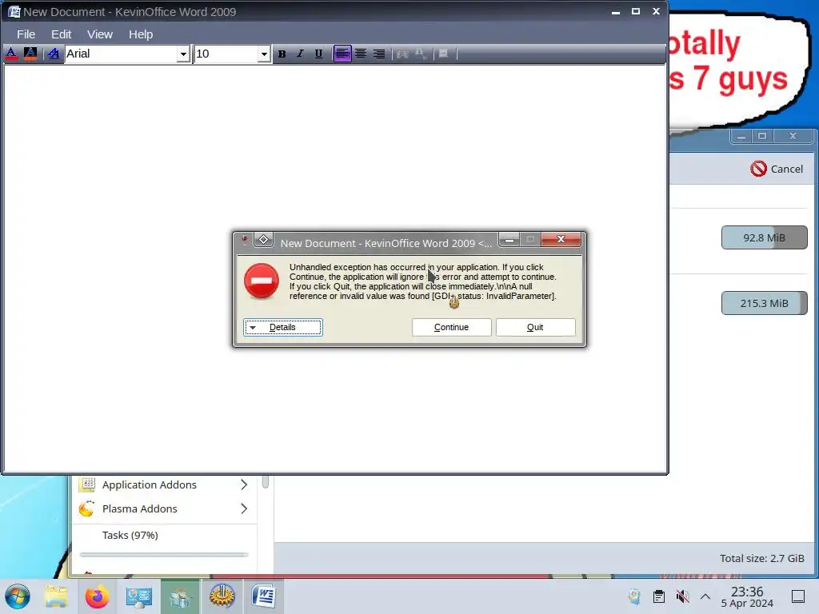Click the 215.3 MiB progress bar

click(x=764, y=303)
